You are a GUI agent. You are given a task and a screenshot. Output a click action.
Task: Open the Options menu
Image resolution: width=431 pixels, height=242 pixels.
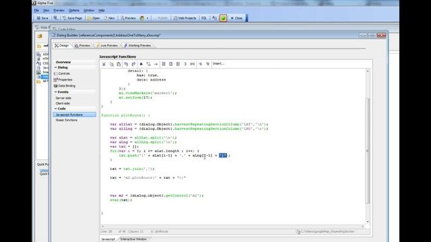pos(74,11)
